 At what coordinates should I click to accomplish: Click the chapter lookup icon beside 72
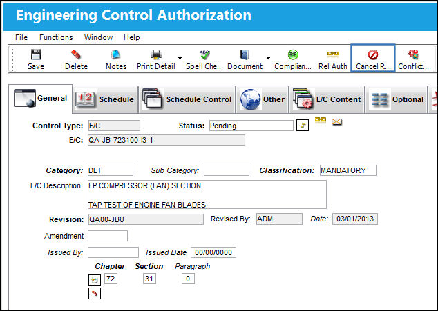click(x=95, y=280)
